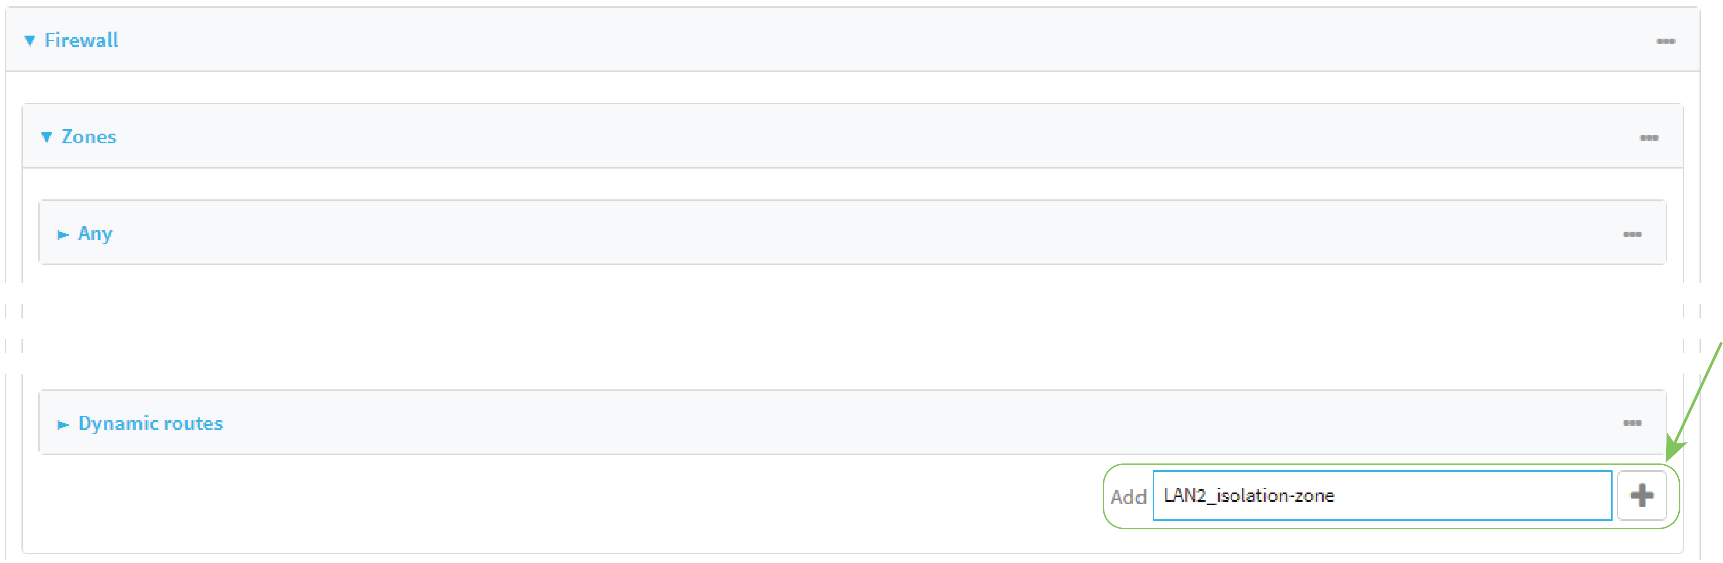The image size is (1723, 563).
Task: Select the Any zone label
Action: click(x=95, y=234)
